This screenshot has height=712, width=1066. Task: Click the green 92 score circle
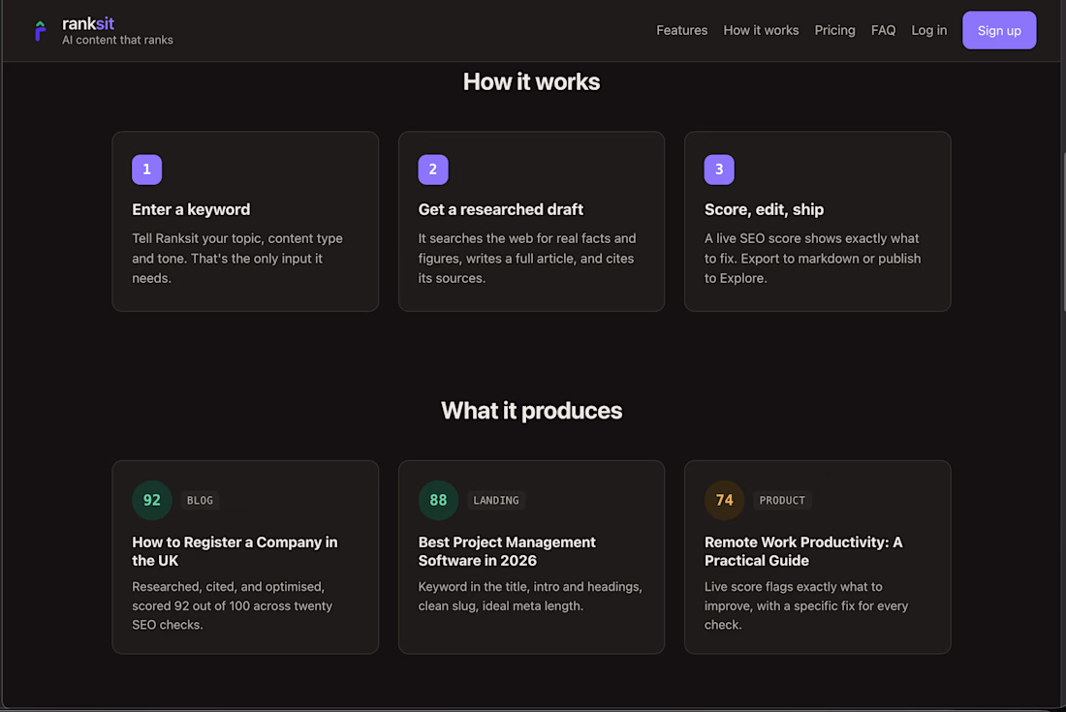151,500
